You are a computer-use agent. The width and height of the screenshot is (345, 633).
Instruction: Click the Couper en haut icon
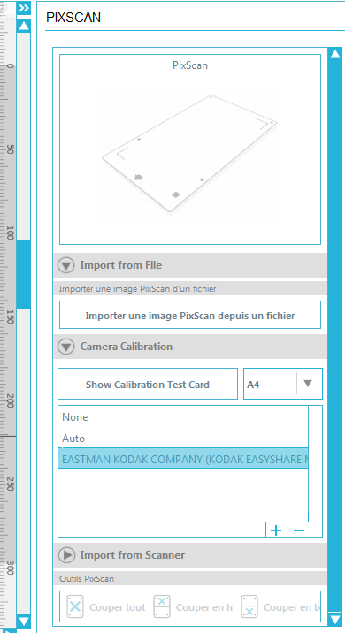pos(162,606)
